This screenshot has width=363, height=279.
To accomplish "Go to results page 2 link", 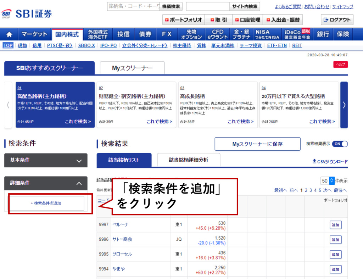I will (x=306, y=190).
